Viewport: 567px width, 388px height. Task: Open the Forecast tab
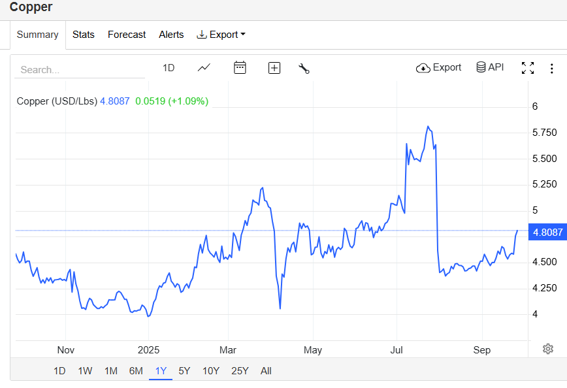(127, 35)
